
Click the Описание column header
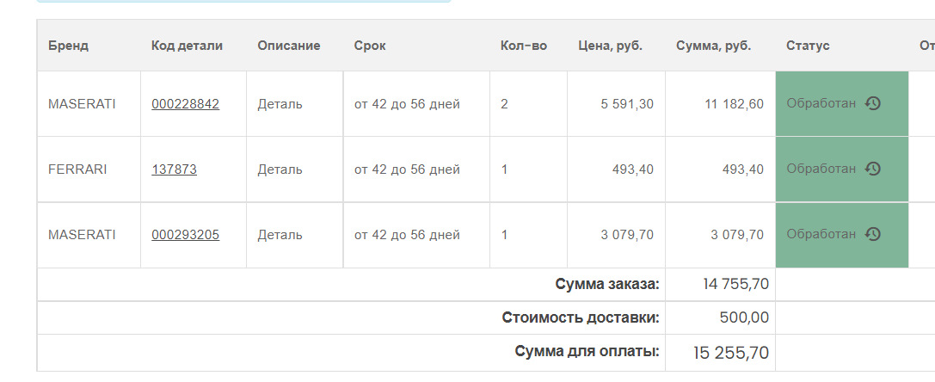pyautogui.click(x=288, y=46)
